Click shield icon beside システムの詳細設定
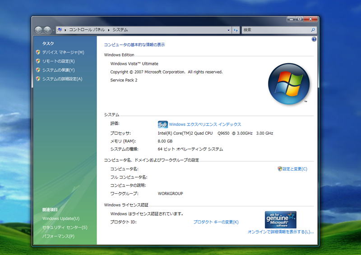This screenshot has width=361, height=255. click(38, 79)
